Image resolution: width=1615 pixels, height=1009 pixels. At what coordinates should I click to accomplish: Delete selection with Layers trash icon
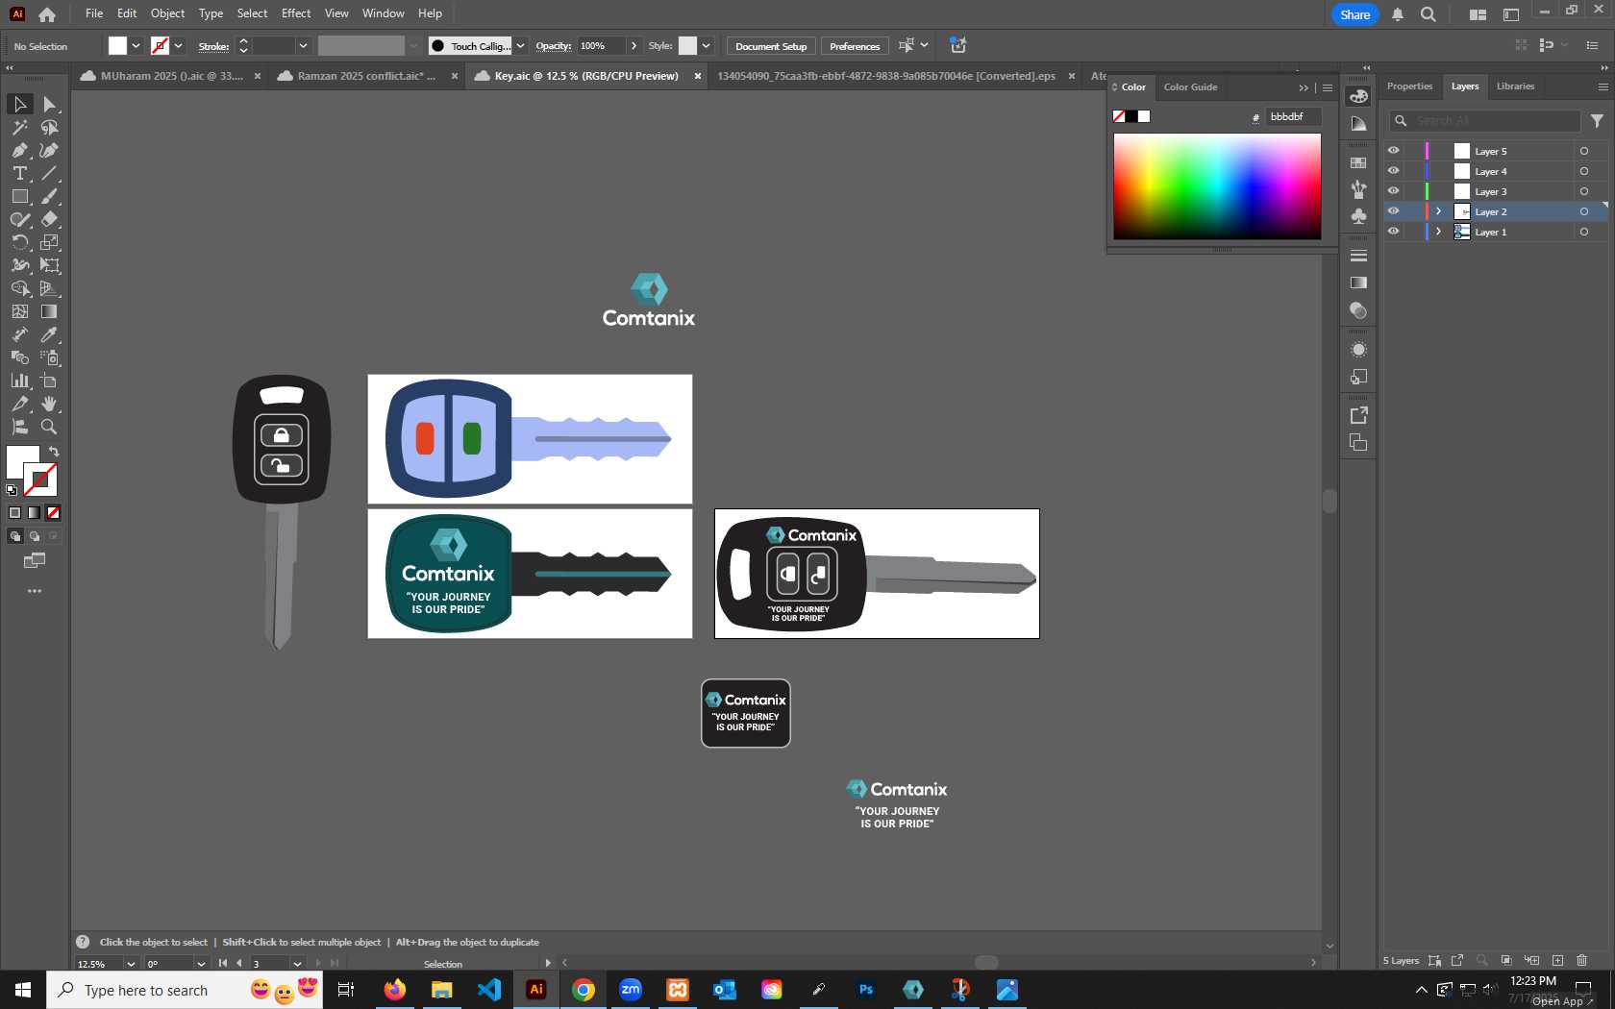coord(1582,960)
